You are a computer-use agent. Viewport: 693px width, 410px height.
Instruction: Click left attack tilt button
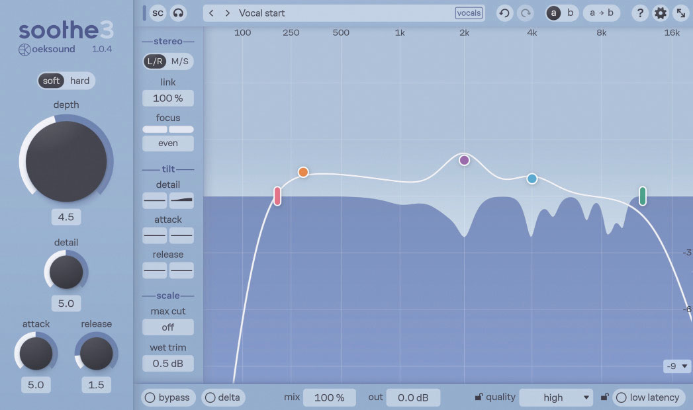click(155, 235)
